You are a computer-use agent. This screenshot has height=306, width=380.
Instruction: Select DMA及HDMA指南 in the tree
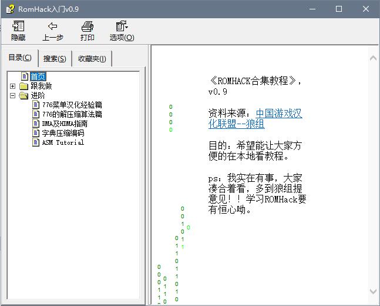point(65,124)
